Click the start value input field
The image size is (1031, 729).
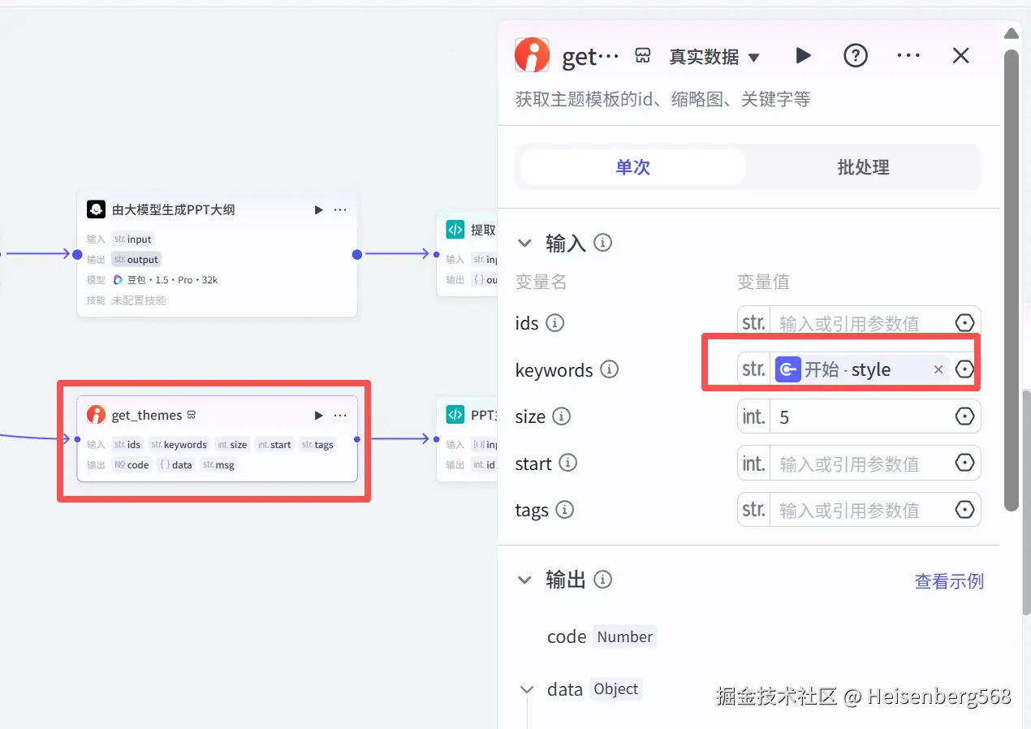click(x=859, y=464)
